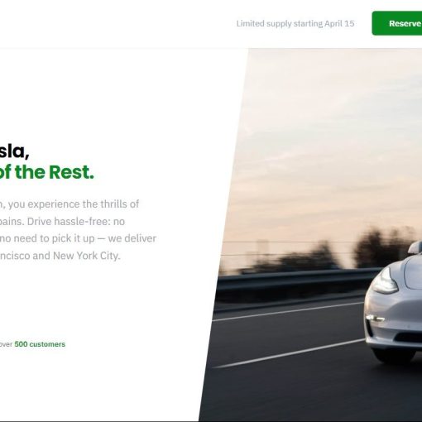
Task: Select the 'you experience the thrills of' line
Action: coord(74,204)
